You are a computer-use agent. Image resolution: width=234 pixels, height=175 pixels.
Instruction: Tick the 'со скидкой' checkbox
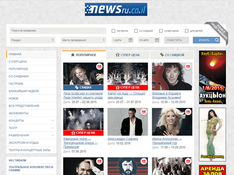click(x=136, y=31)
